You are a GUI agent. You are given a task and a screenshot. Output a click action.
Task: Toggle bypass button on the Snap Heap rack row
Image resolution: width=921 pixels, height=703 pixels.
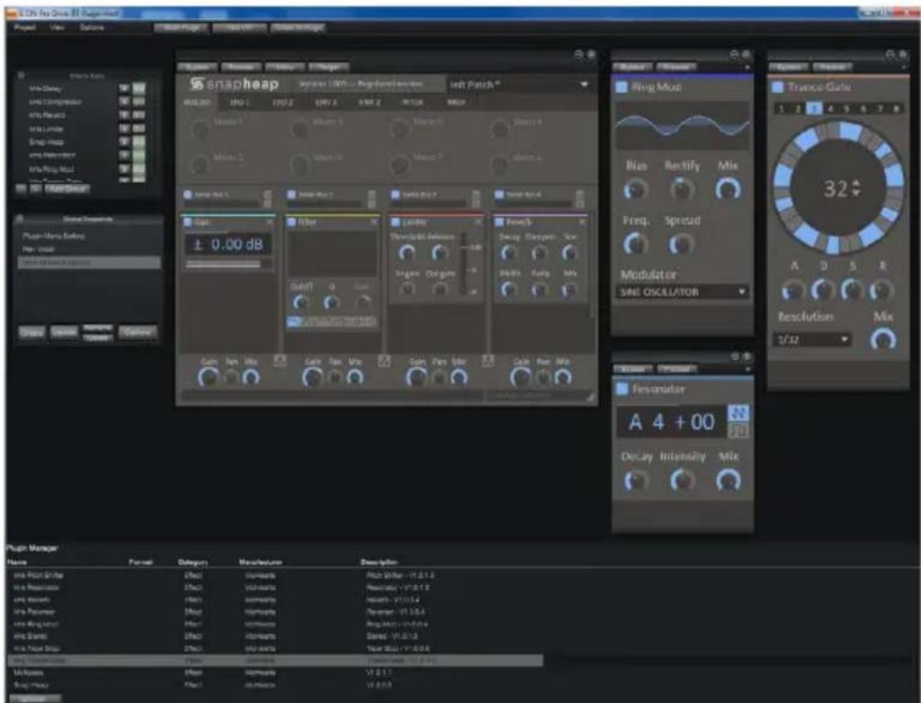pyautogui.click(x=139, y=141)
